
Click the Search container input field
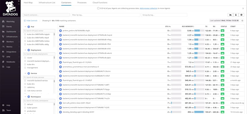[x=46, y=15]
